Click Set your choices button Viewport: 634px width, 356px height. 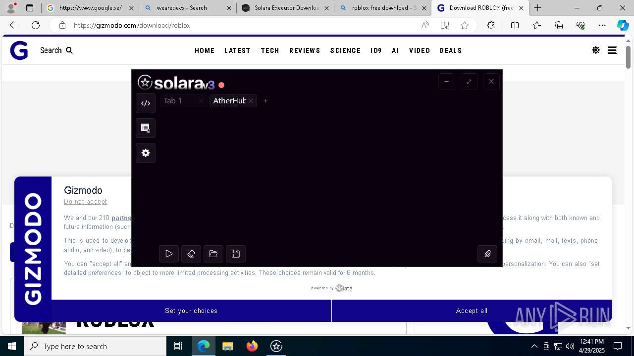(x=191, y=311)
